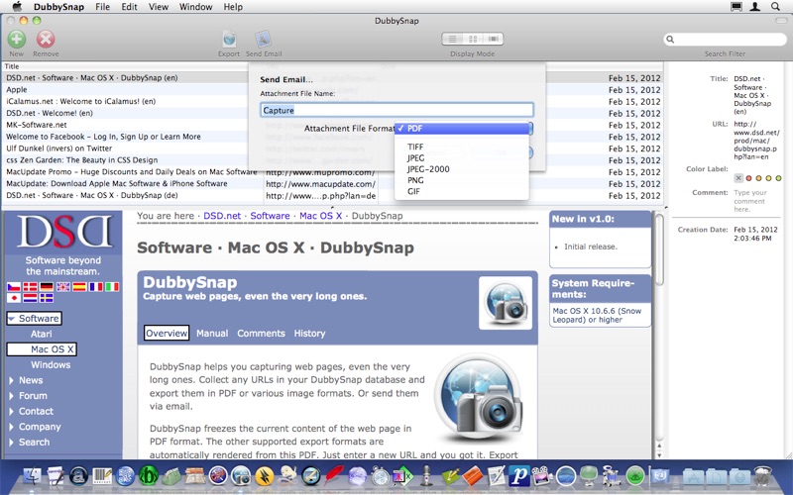This screenshot has height=495, width=793.
Task: Click Atari in the sidebar
Action: tap(41, 334)
